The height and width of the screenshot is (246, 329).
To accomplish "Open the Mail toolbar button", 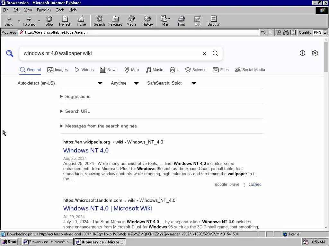I will (x=165, y=21).
